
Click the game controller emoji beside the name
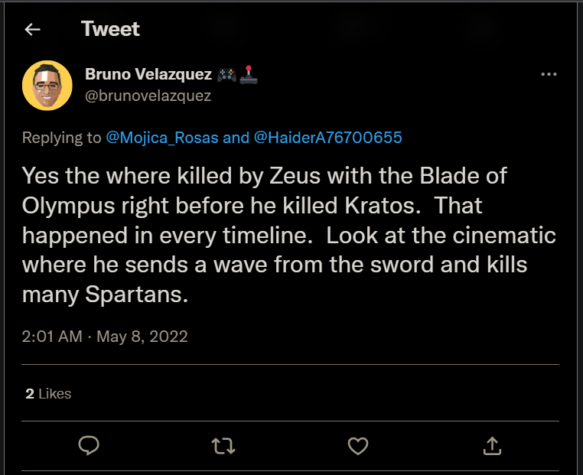pyautogui.click(x=226, y=75)
